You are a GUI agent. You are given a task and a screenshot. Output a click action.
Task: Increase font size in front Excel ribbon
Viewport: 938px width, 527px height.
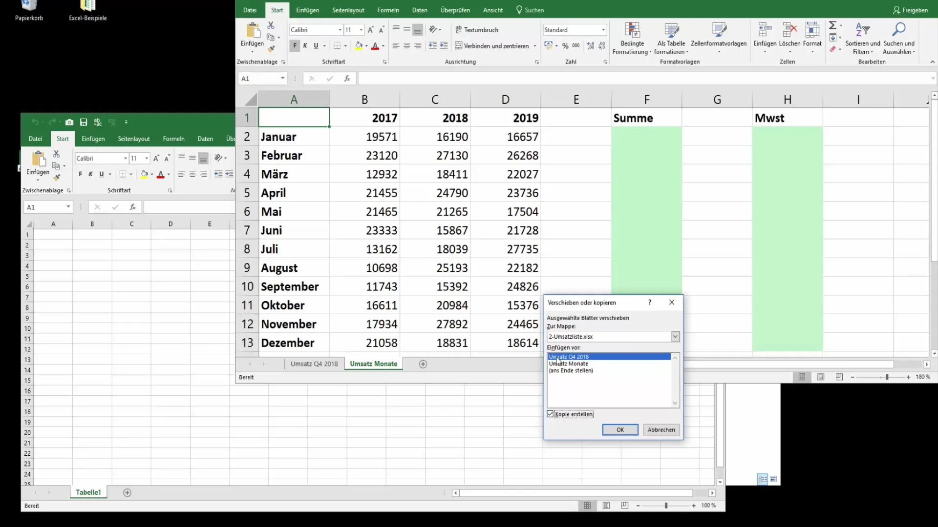371,30
